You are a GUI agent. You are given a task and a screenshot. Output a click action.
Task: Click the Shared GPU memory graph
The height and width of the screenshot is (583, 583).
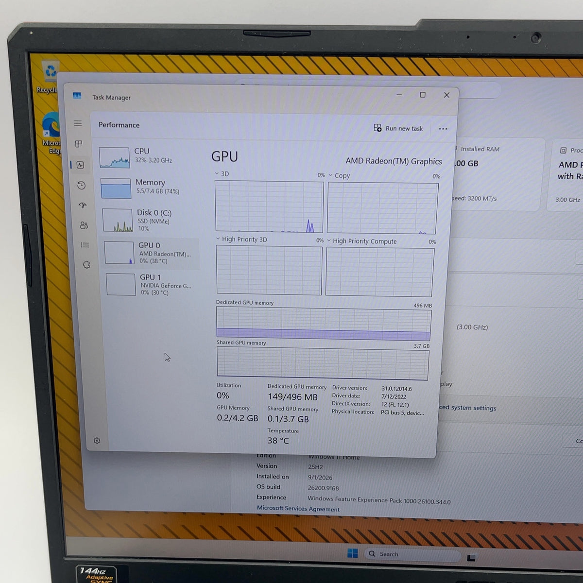coord(323,363)
